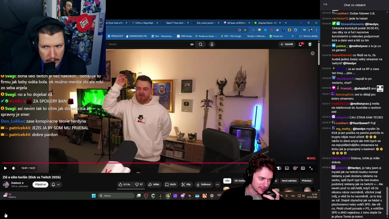Mute the YouTube player volume
The height and width of the screenshot is (219, 389).
click(14, 168)
